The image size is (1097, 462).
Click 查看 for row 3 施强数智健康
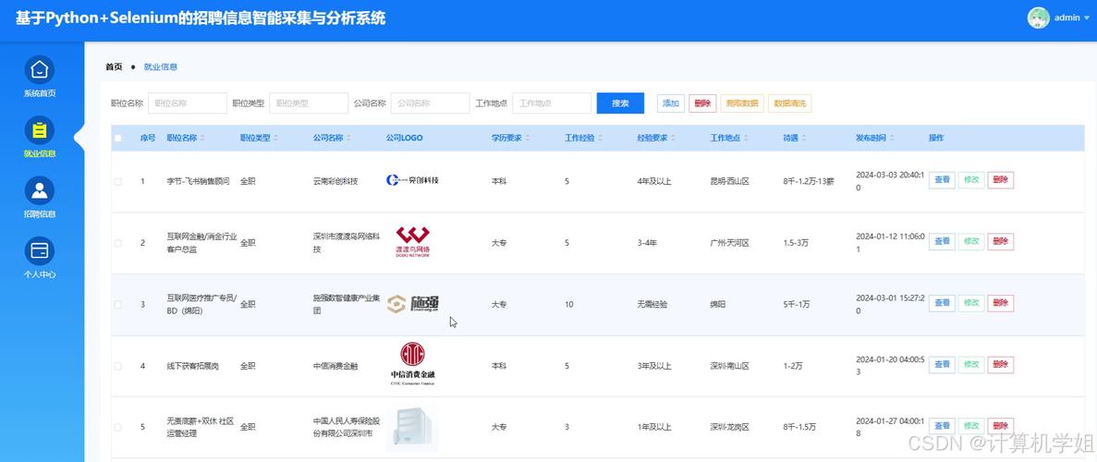click(x=942, y=303)
